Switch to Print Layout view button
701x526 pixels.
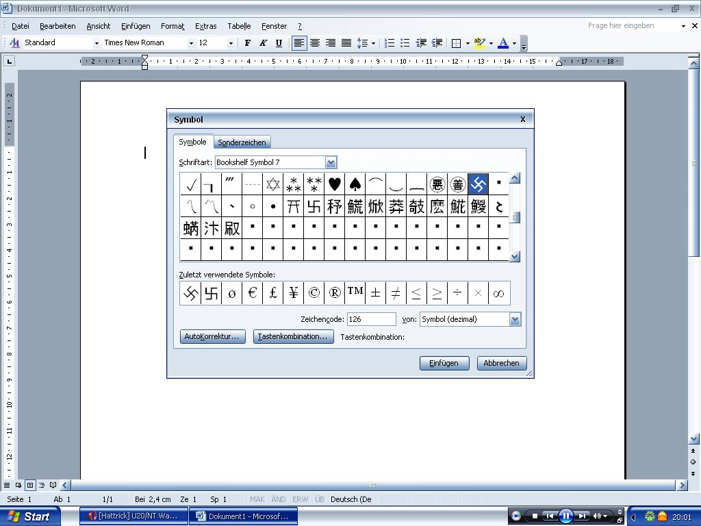[30, 486]
